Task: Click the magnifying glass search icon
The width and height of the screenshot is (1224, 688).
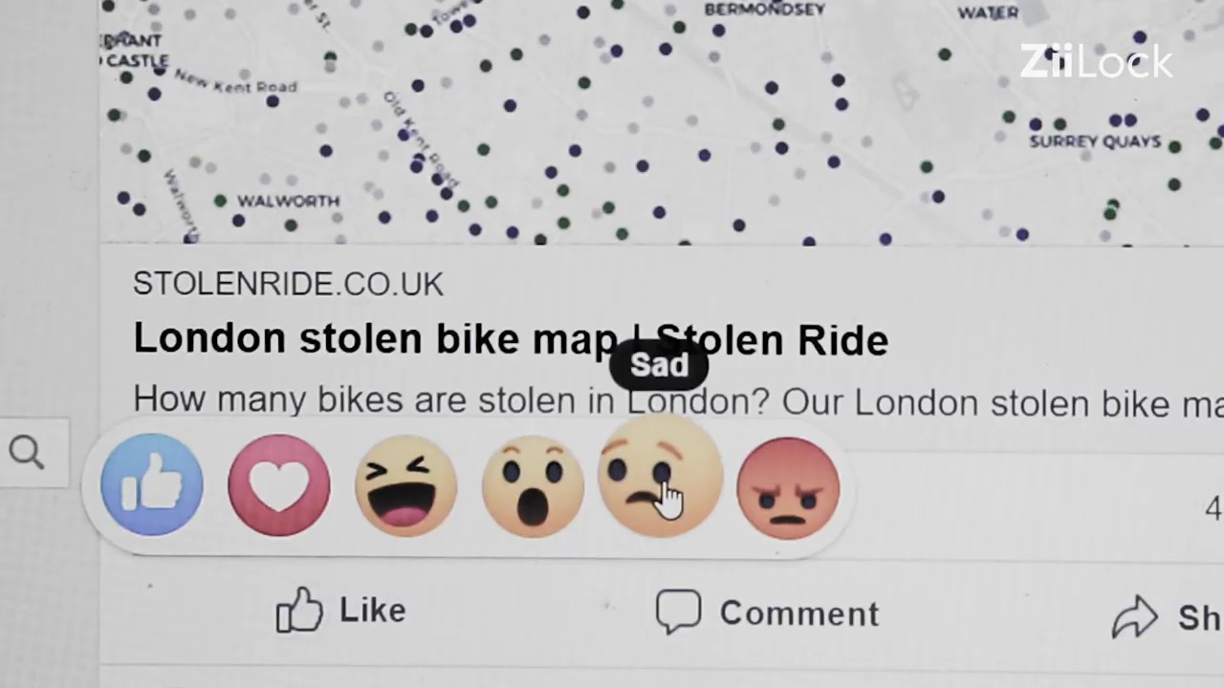Action: click(x=27, y=452)
